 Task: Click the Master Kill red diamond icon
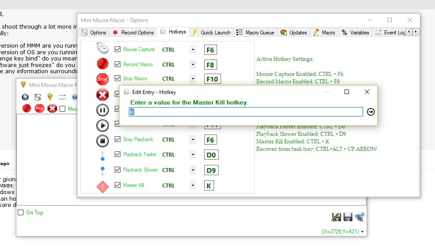102,187
